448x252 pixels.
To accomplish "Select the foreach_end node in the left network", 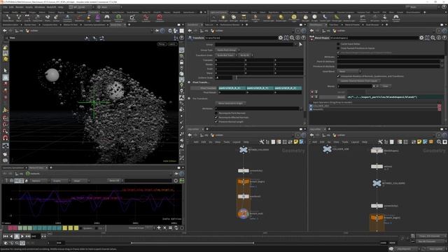I will (243, 213).
